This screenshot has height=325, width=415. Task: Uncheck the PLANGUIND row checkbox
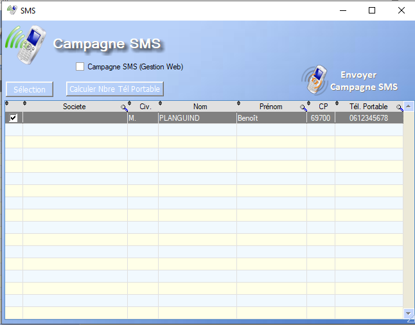coord(13,118)
